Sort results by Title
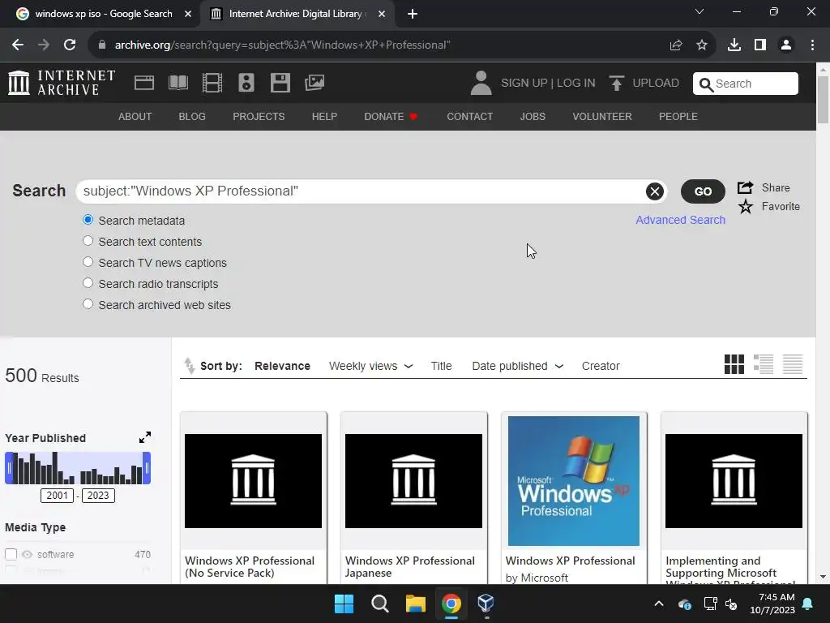The height and width of the screenshot is (623, 830). pos(441,366)
